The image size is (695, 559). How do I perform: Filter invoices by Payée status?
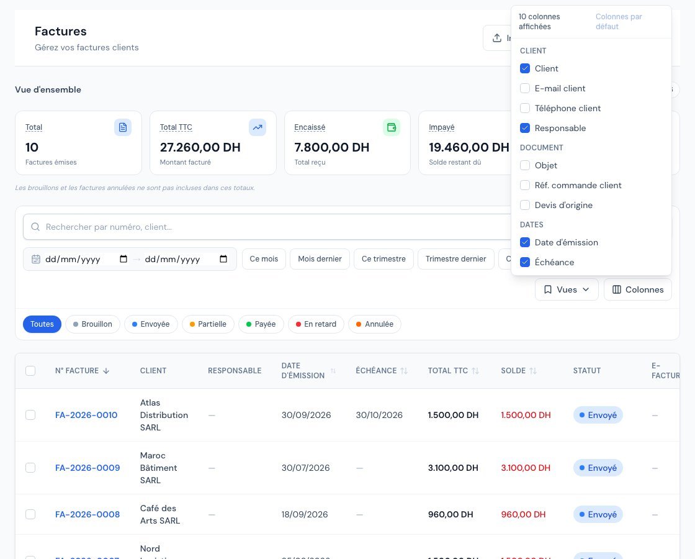[261, 324]
